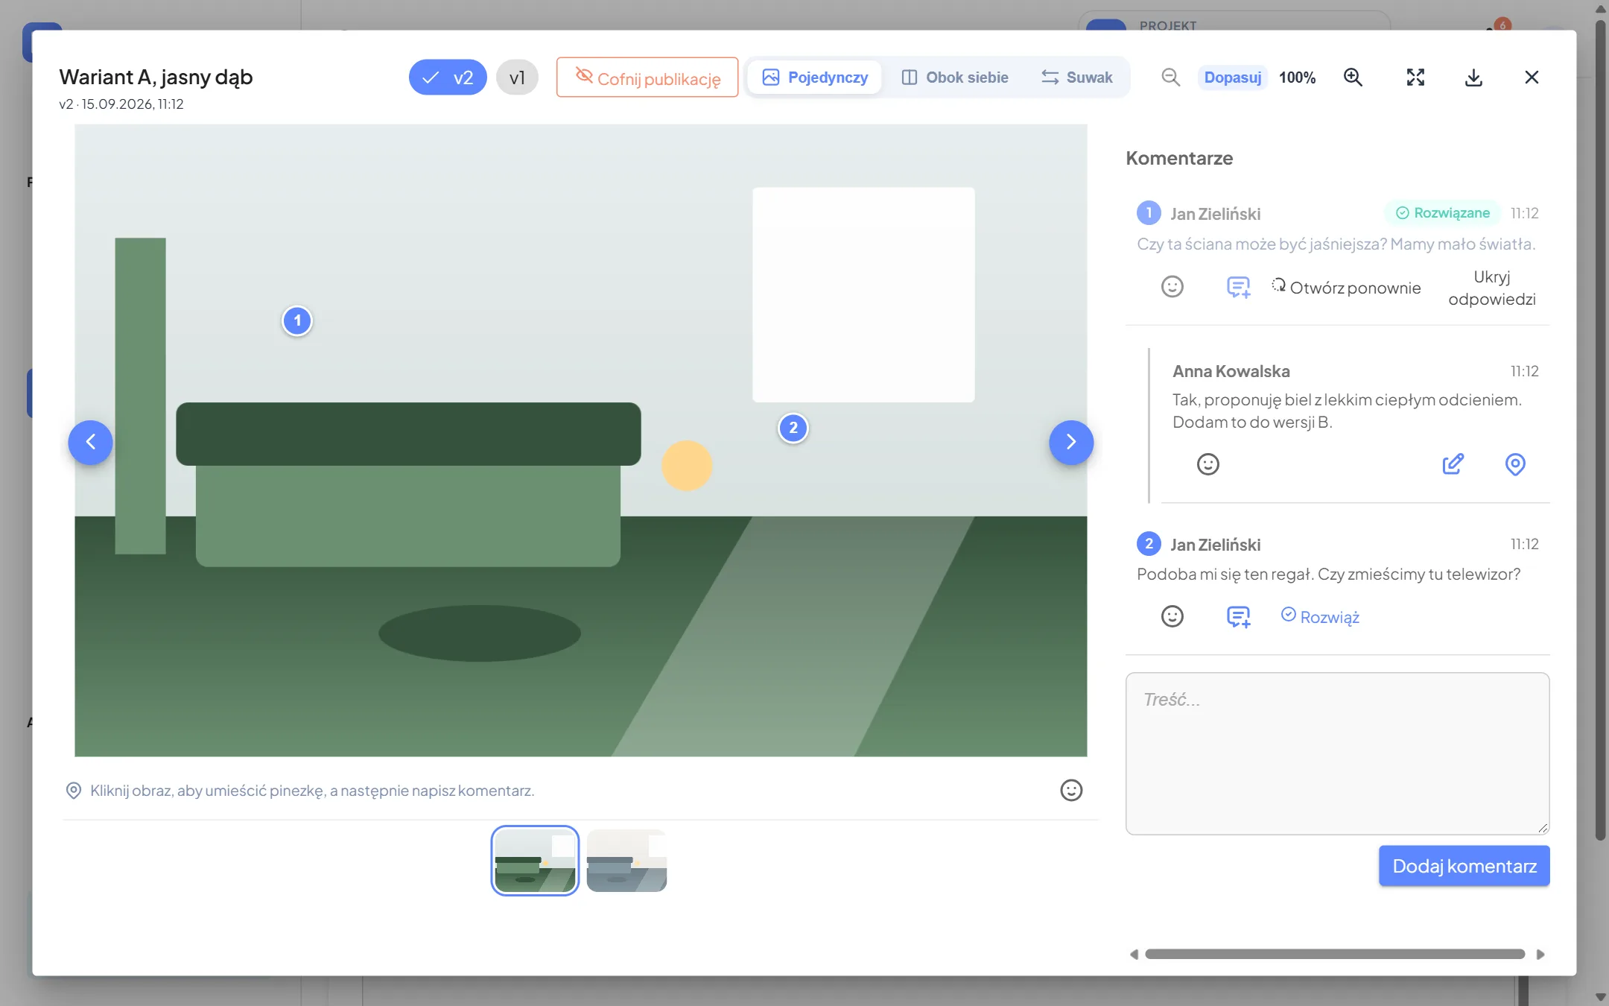Click the yellow circle in the image
The width and height of the screenshot is (1609, 1006).
pyautogui.click(x=687, y=466)
